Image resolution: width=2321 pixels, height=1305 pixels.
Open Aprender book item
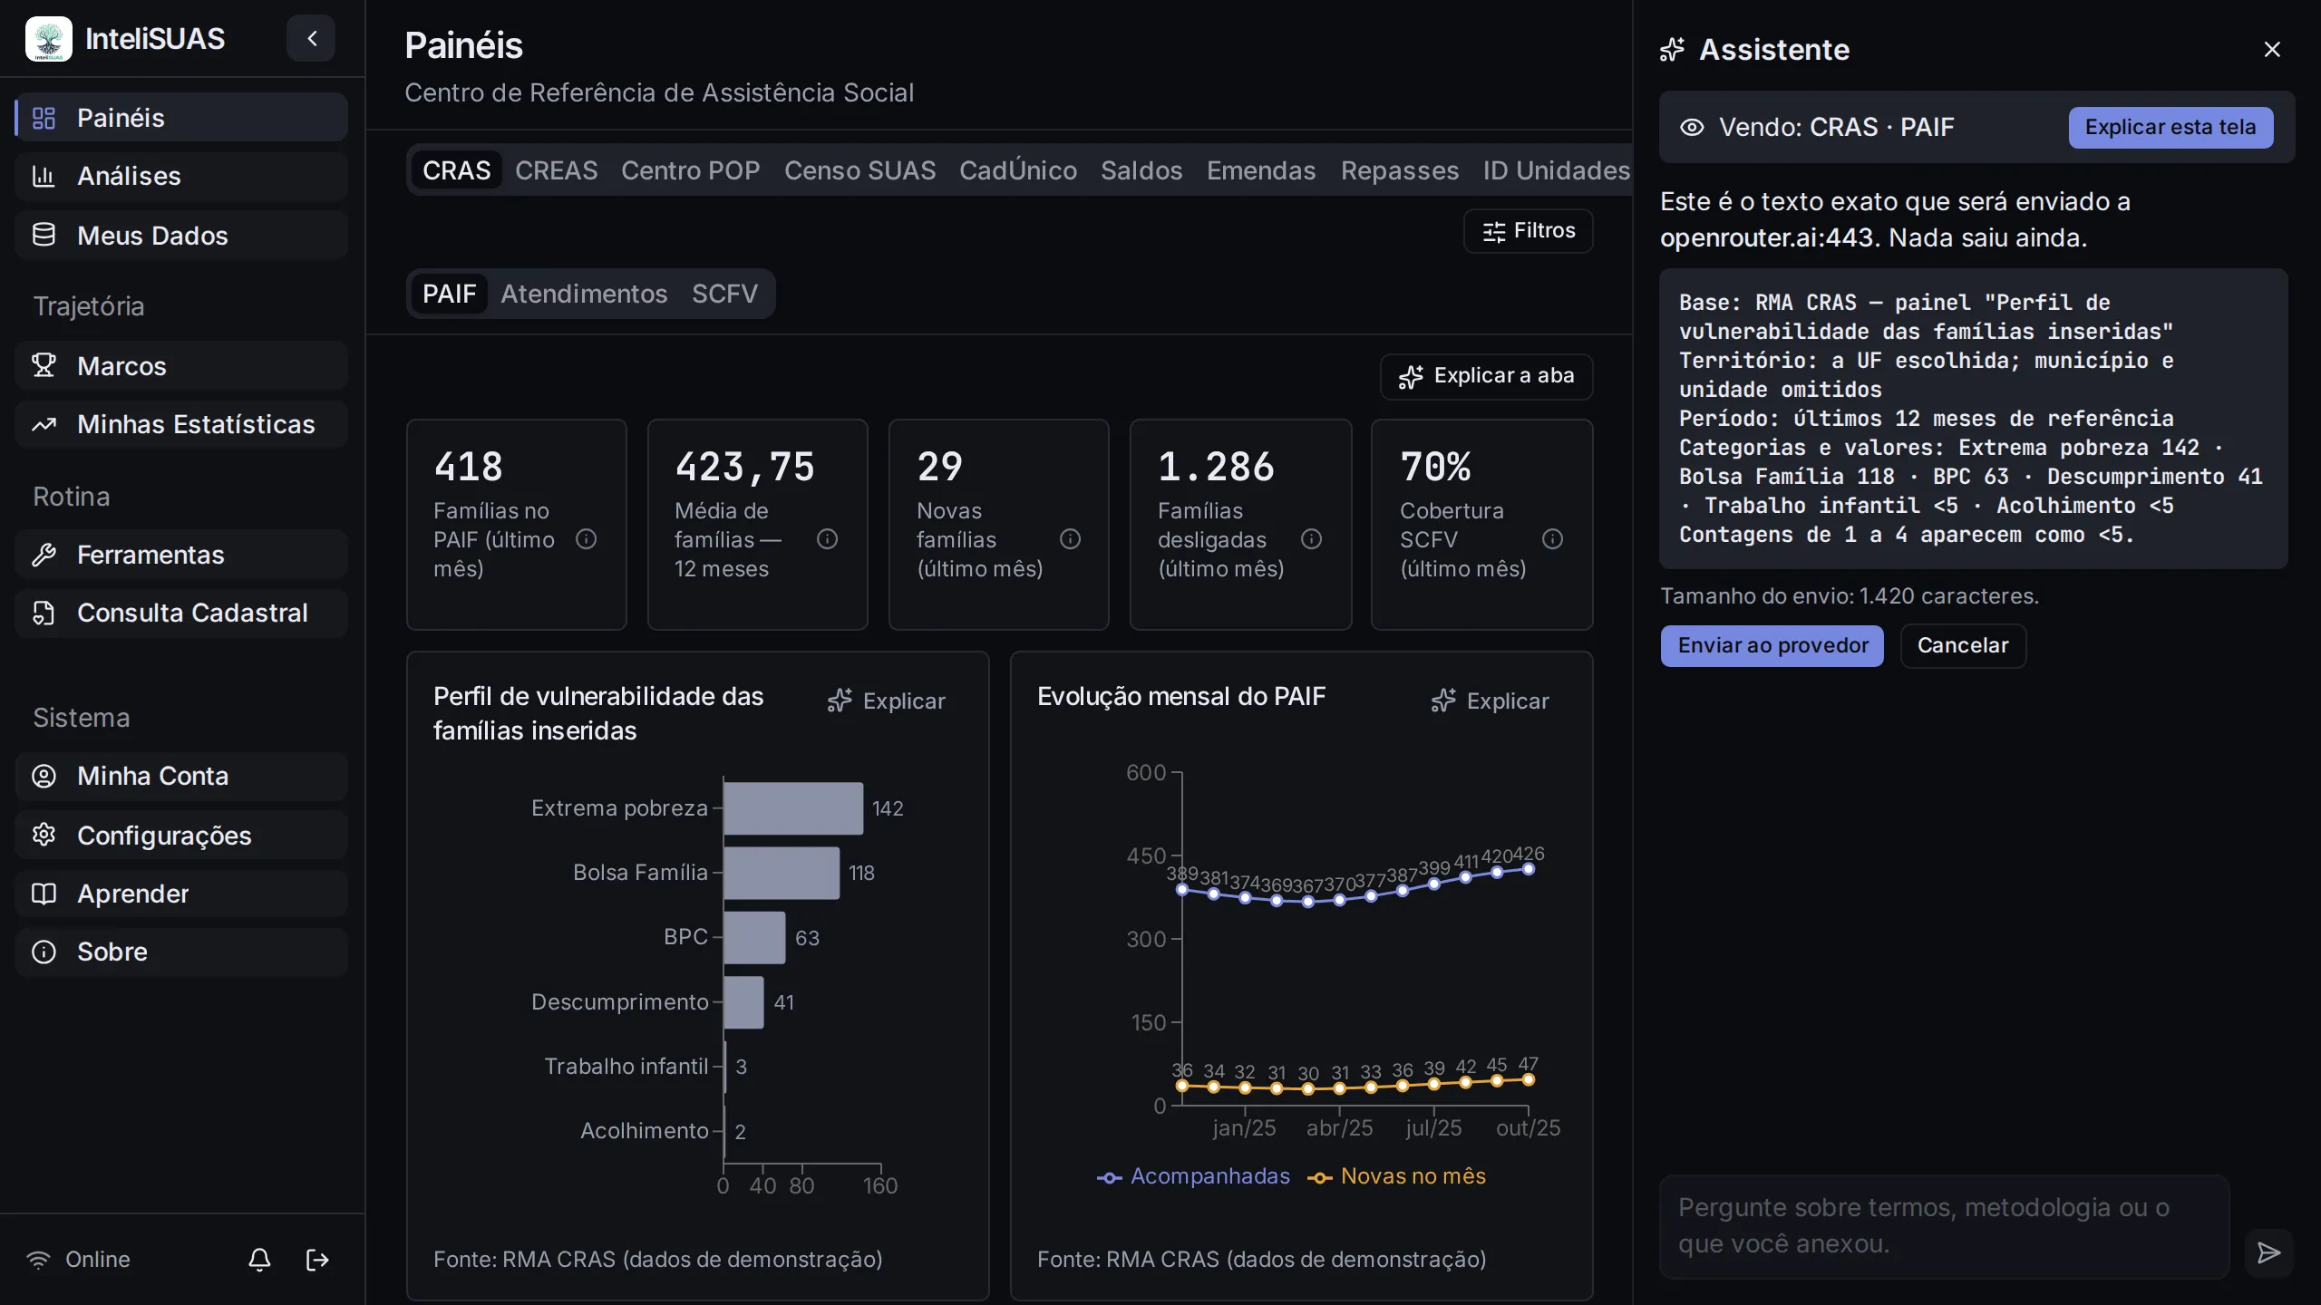click(181, 894)
